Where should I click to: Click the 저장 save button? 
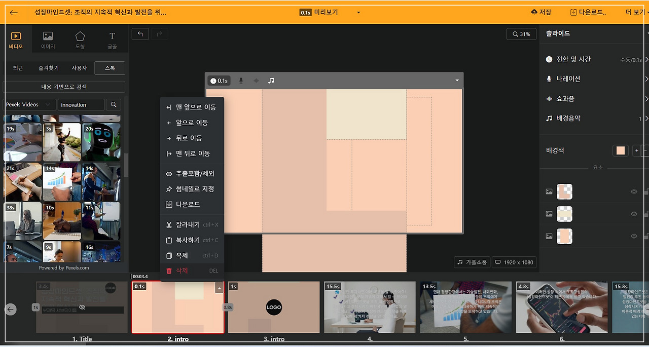click(542, 12)
